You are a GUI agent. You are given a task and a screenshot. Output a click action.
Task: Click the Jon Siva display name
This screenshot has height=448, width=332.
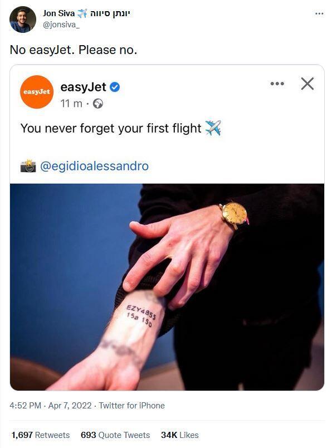pos(59,13)
